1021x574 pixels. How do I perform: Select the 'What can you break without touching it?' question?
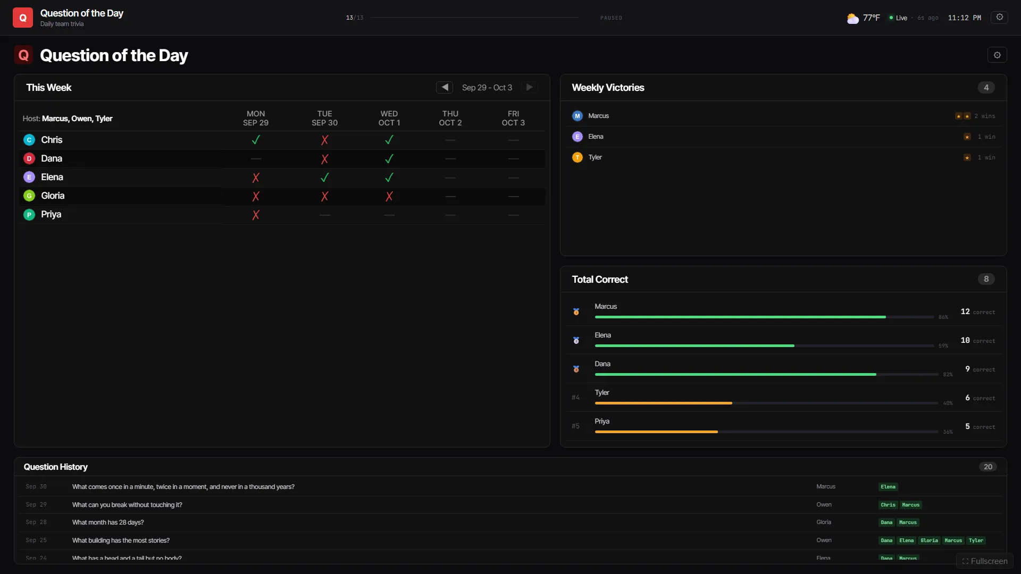pyautogui.click(x=127, y=505)
